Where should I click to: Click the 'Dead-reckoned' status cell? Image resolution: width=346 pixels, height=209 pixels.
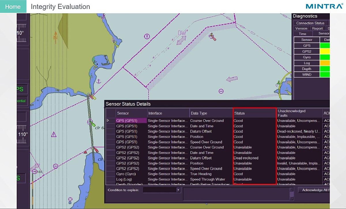(x=255, y=158)
